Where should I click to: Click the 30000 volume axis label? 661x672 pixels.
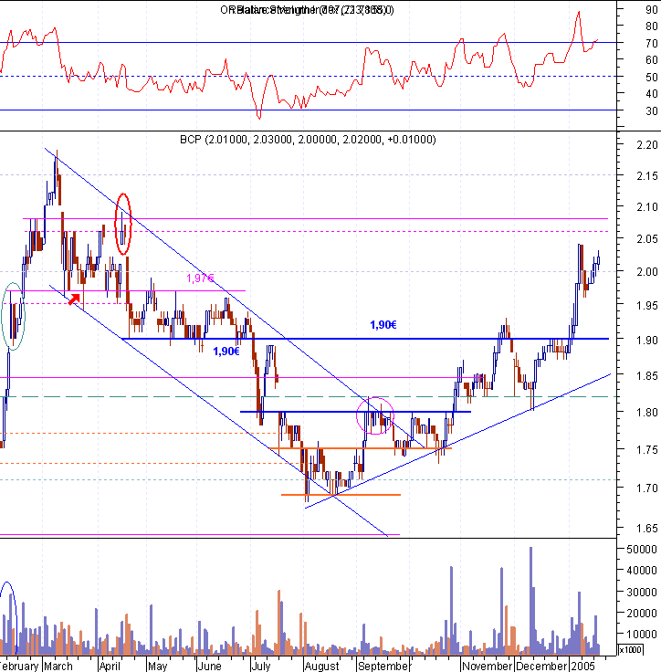(642, 593)
